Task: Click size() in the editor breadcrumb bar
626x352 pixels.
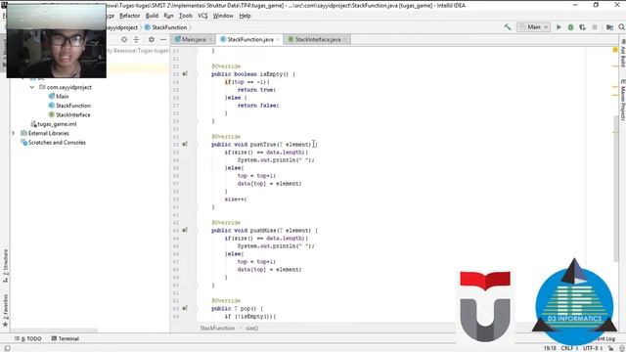Action: coord(252,329)
